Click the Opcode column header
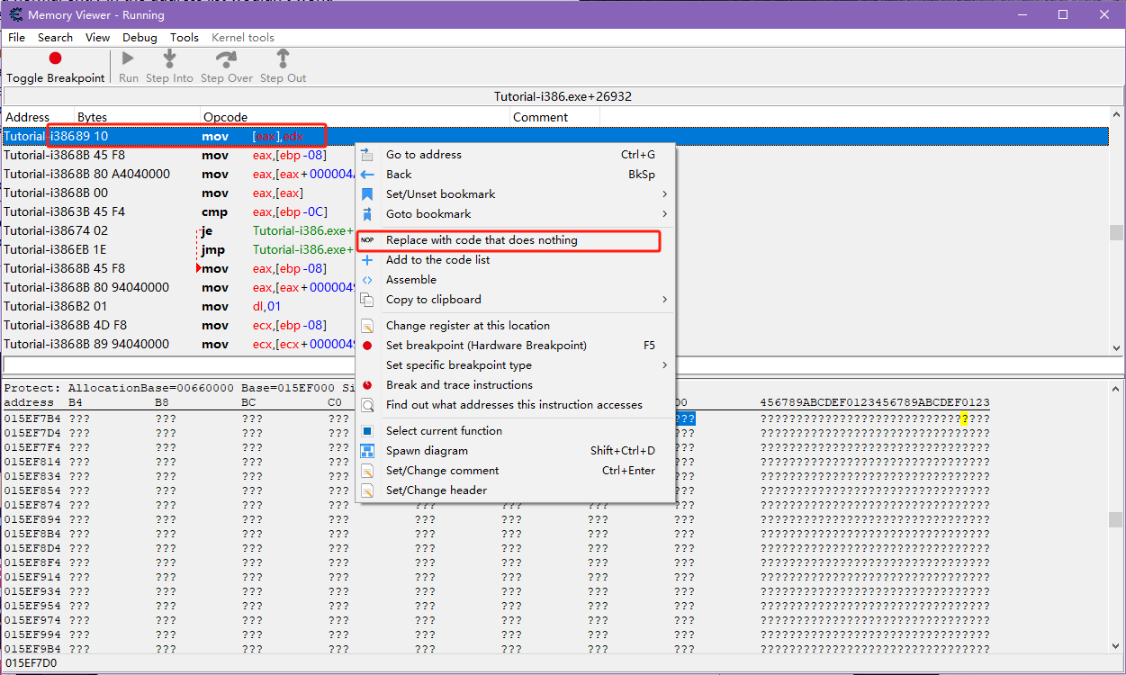Screen dimensions: 1126x675 pos(355,117)
